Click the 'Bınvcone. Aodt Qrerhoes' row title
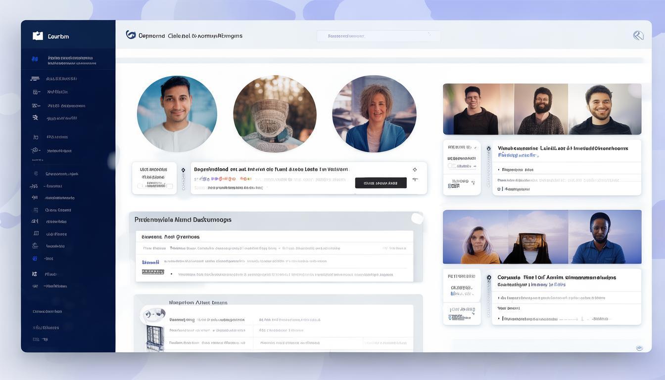 pos(170,237)
